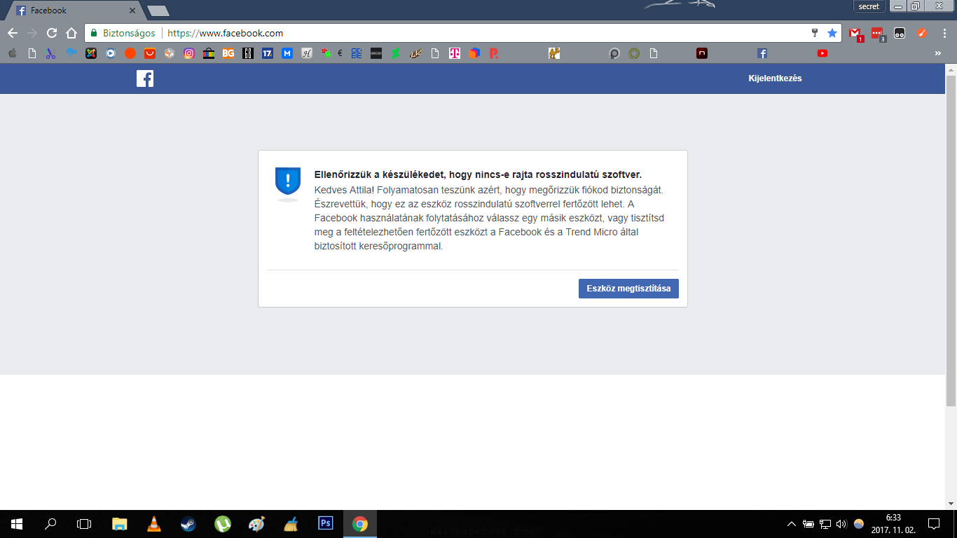Click the secret profile label in title bar
Screen dimensions: 957x538
coord(869,6)
